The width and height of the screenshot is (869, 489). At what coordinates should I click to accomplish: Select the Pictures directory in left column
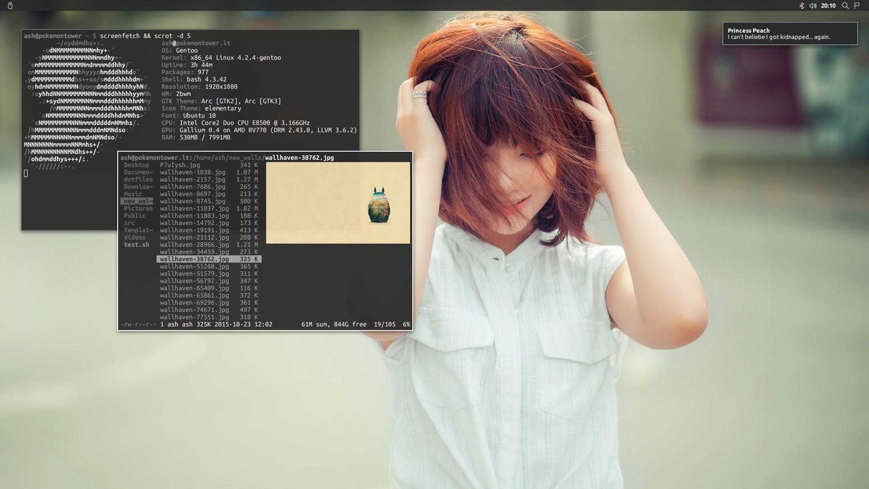pyautogui.click(x=138, y=209)
